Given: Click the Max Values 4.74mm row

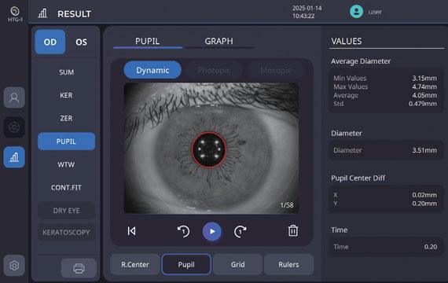Looking at the screenshot, I should pyautogui.click(x=385, y=86).
